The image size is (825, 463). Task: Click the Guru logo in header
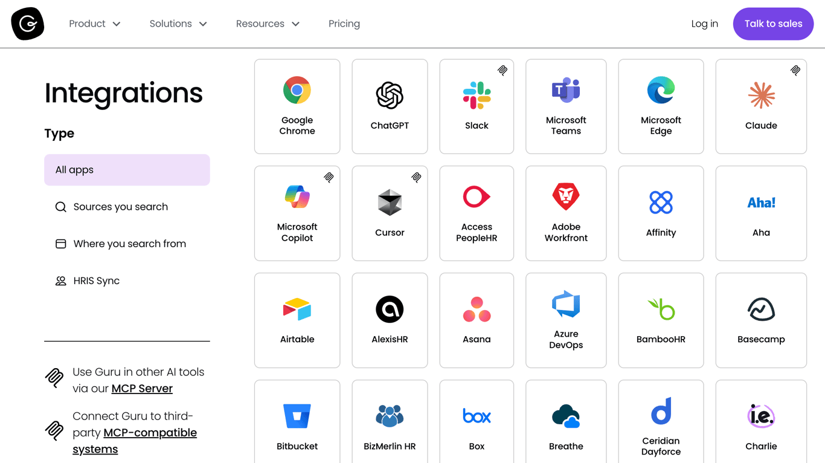point(28,24)
